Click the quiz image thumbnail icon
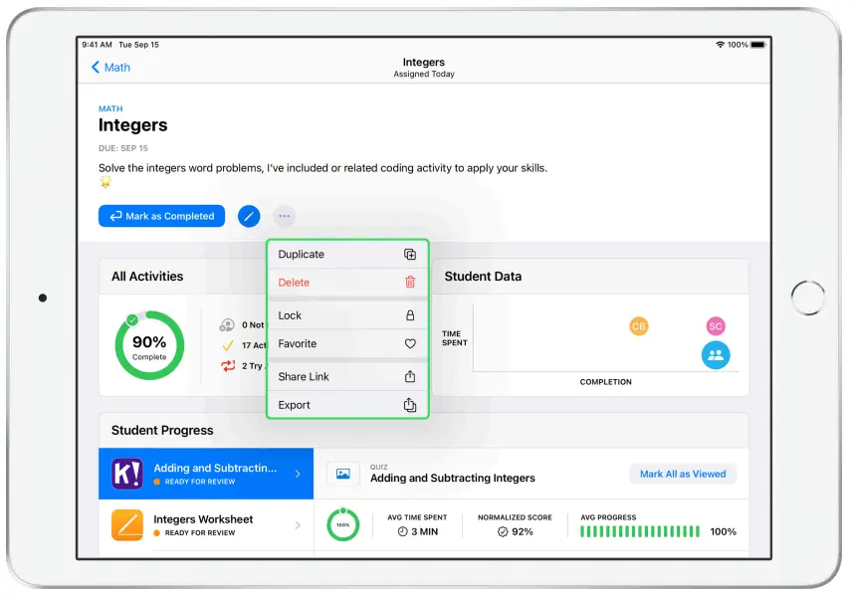The image size is (854, 598). click(343, 474)
